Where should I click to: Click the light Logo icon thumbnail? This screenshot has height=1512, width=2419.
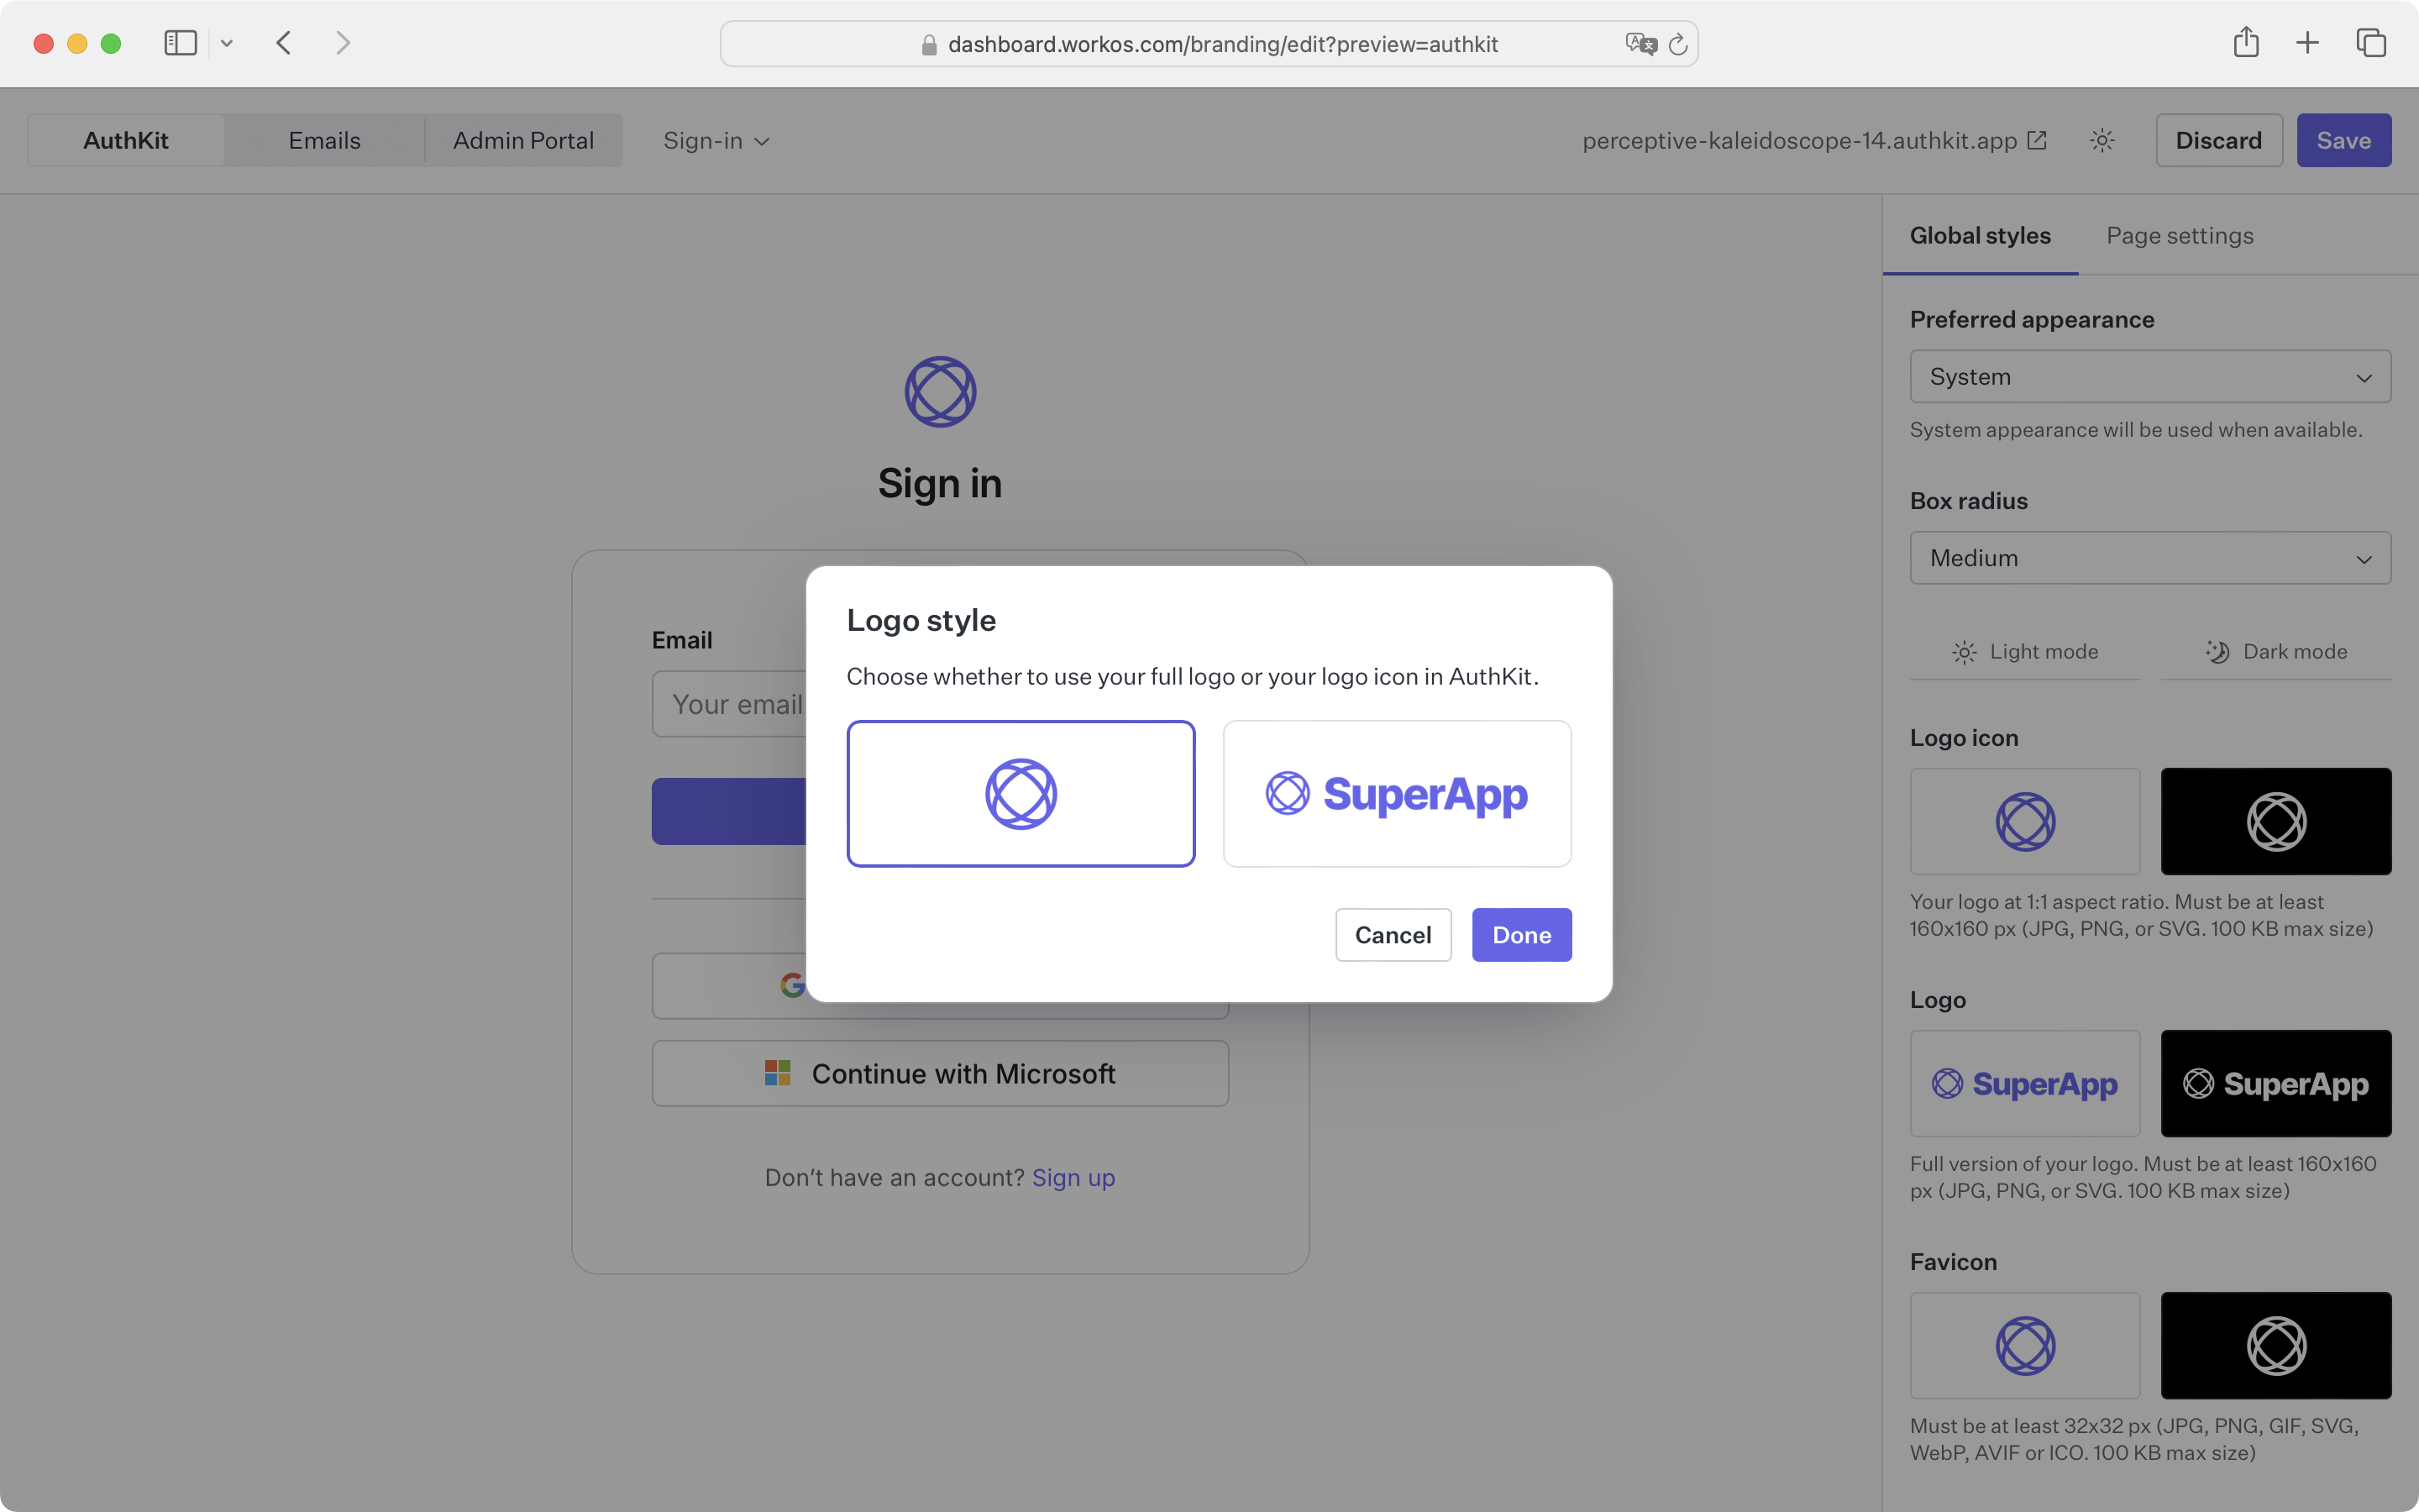click(2025, 821)
